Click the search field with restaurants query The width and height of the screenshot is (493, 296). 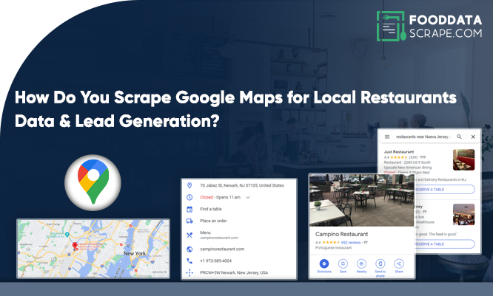coord(422,137)
